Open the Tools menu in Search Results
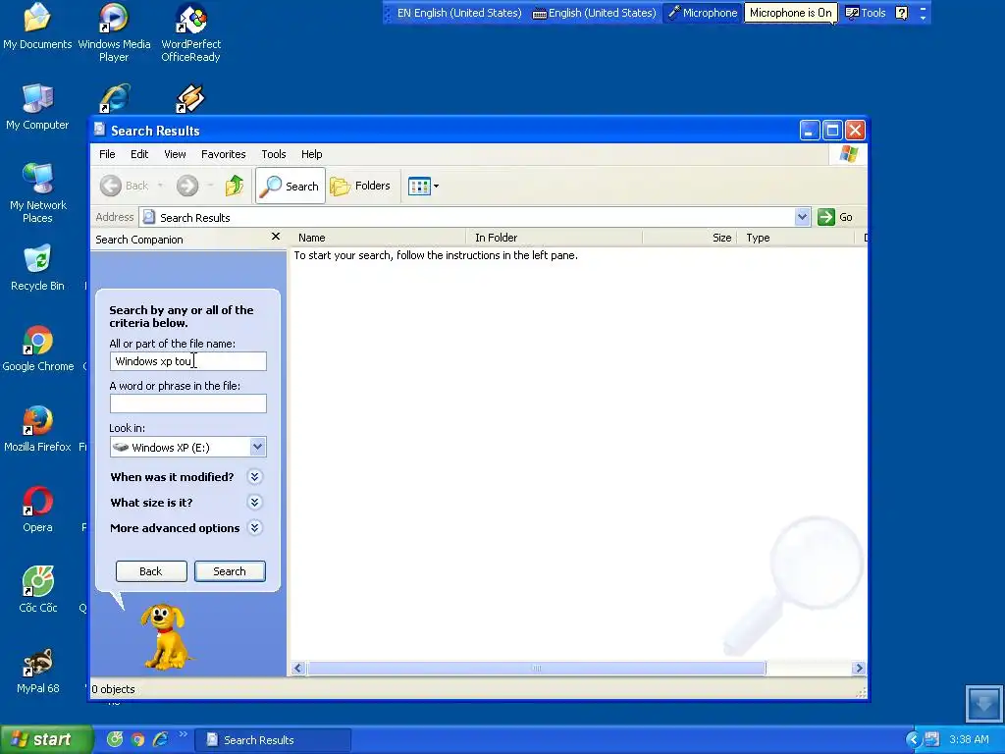The image size is (1005, 754). pyautogui.click(x=274, y=154)
